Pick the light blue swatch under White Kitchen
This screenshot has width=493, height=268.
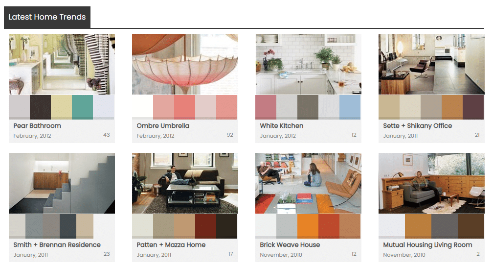[350, 107]
